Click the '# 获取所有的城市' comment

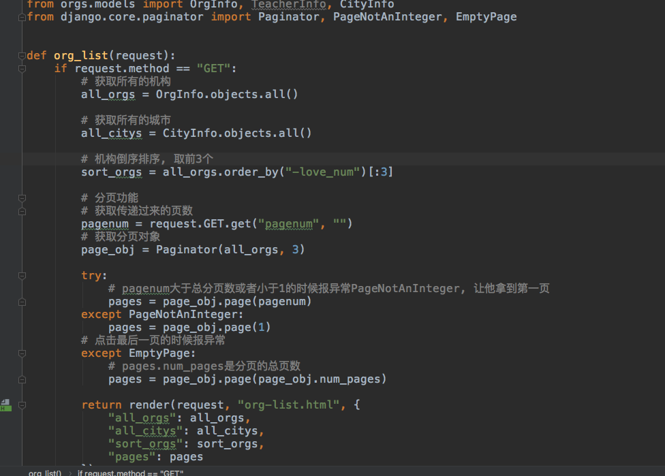tap(126, 120)
